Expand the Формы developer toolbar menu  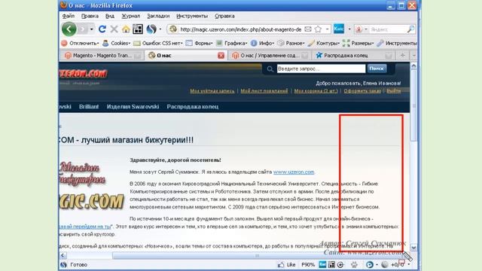point(199,44)
